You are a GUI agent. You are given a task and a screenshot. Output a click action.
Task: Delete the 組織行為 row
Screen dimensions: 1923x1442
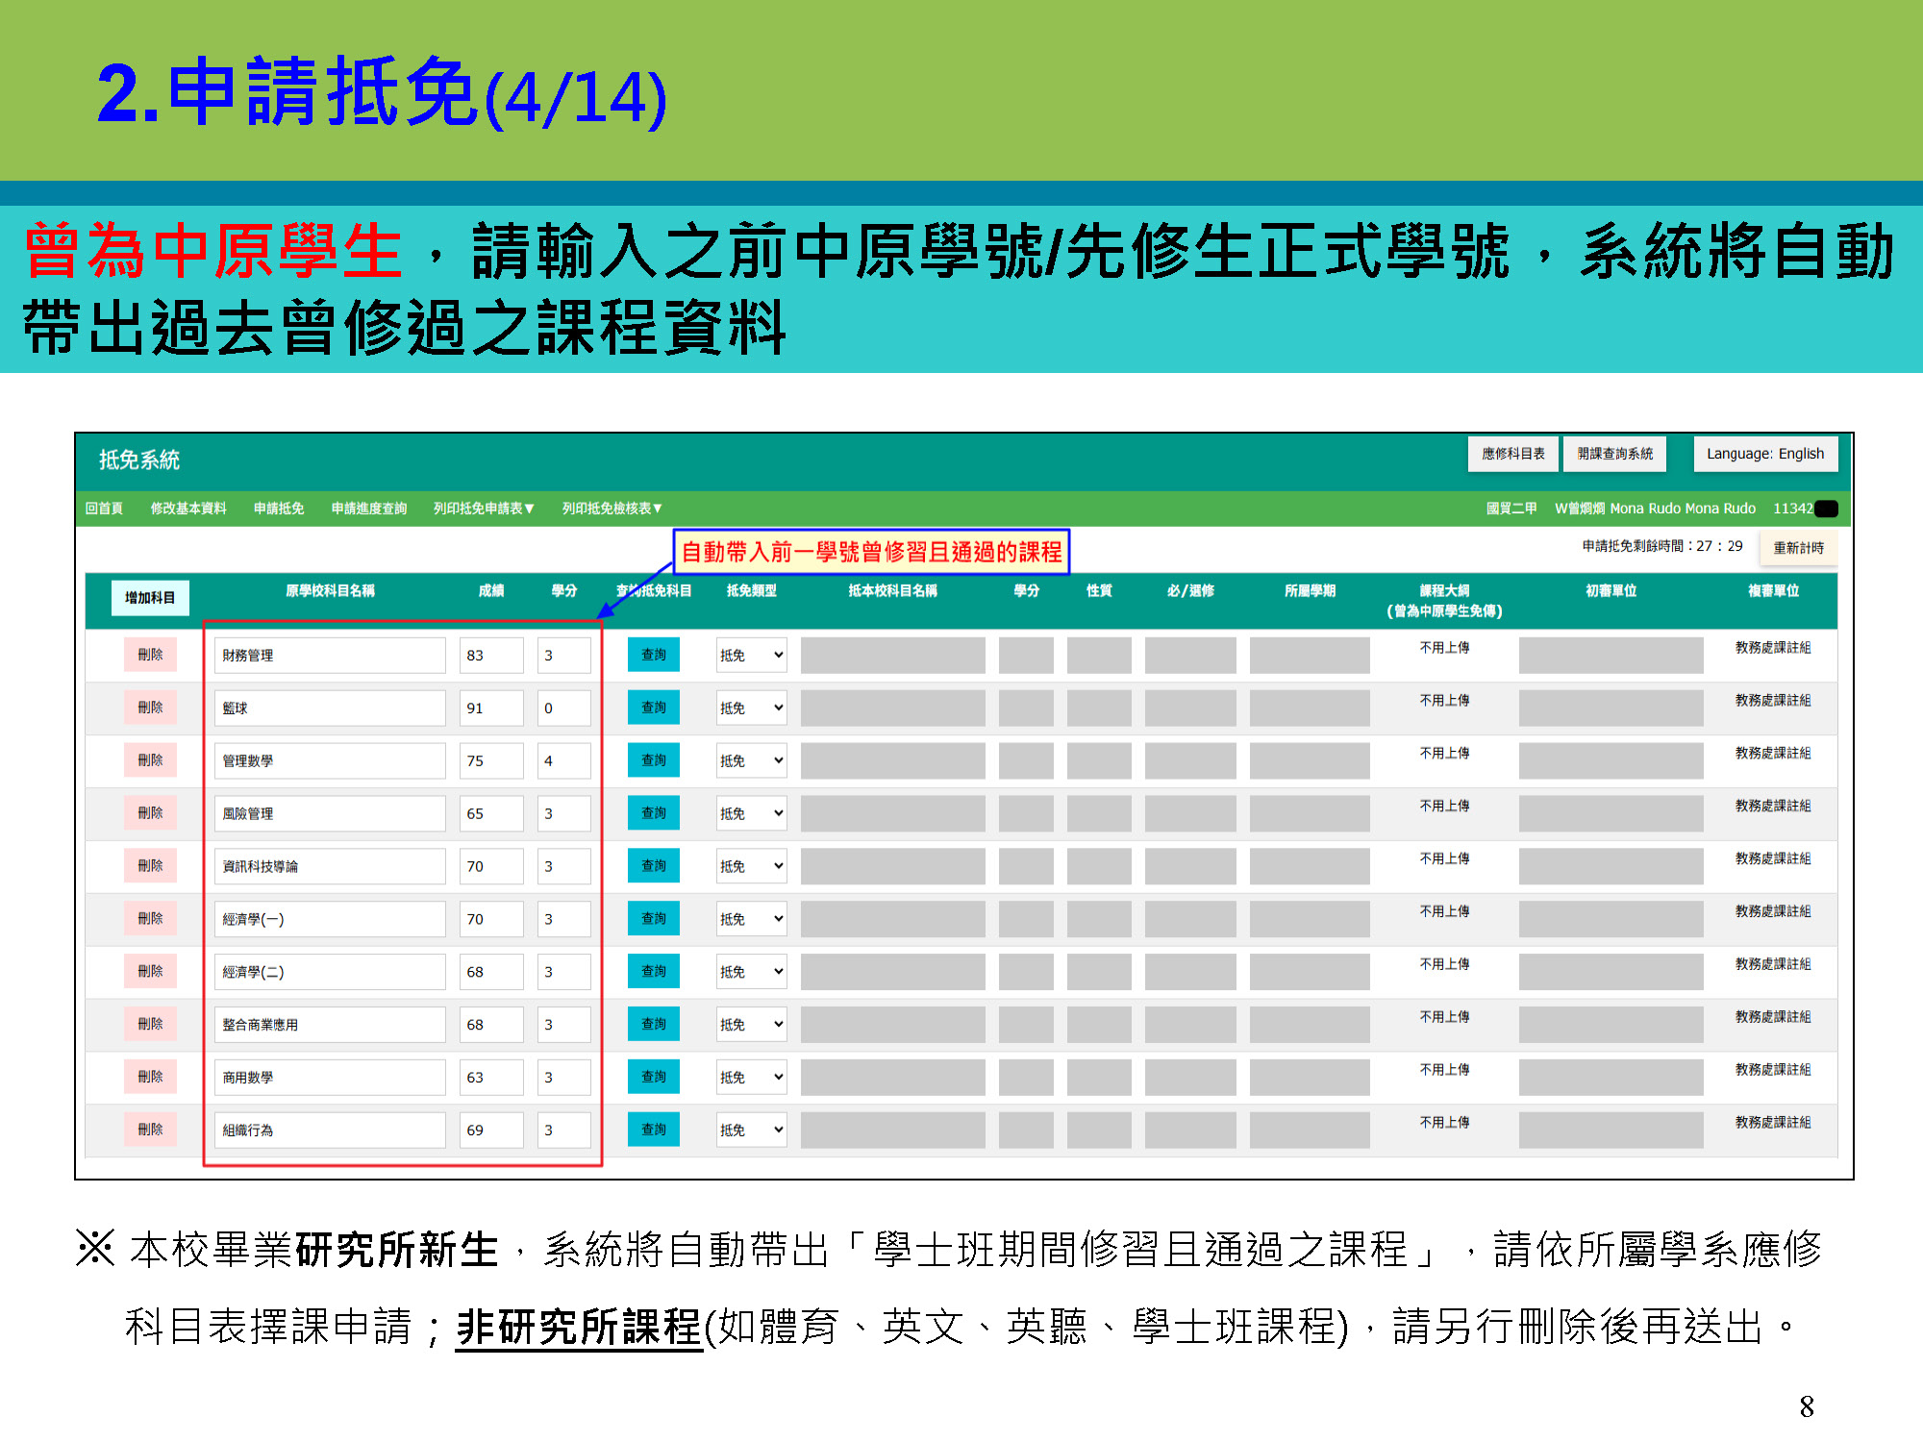(150, 1130)
